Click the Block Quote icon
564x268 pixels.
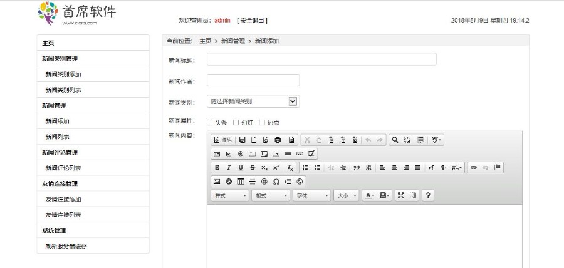pos(357,167)
